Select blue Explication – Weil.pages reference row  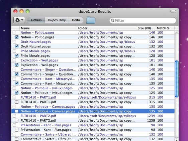click(x=93, y=60)
